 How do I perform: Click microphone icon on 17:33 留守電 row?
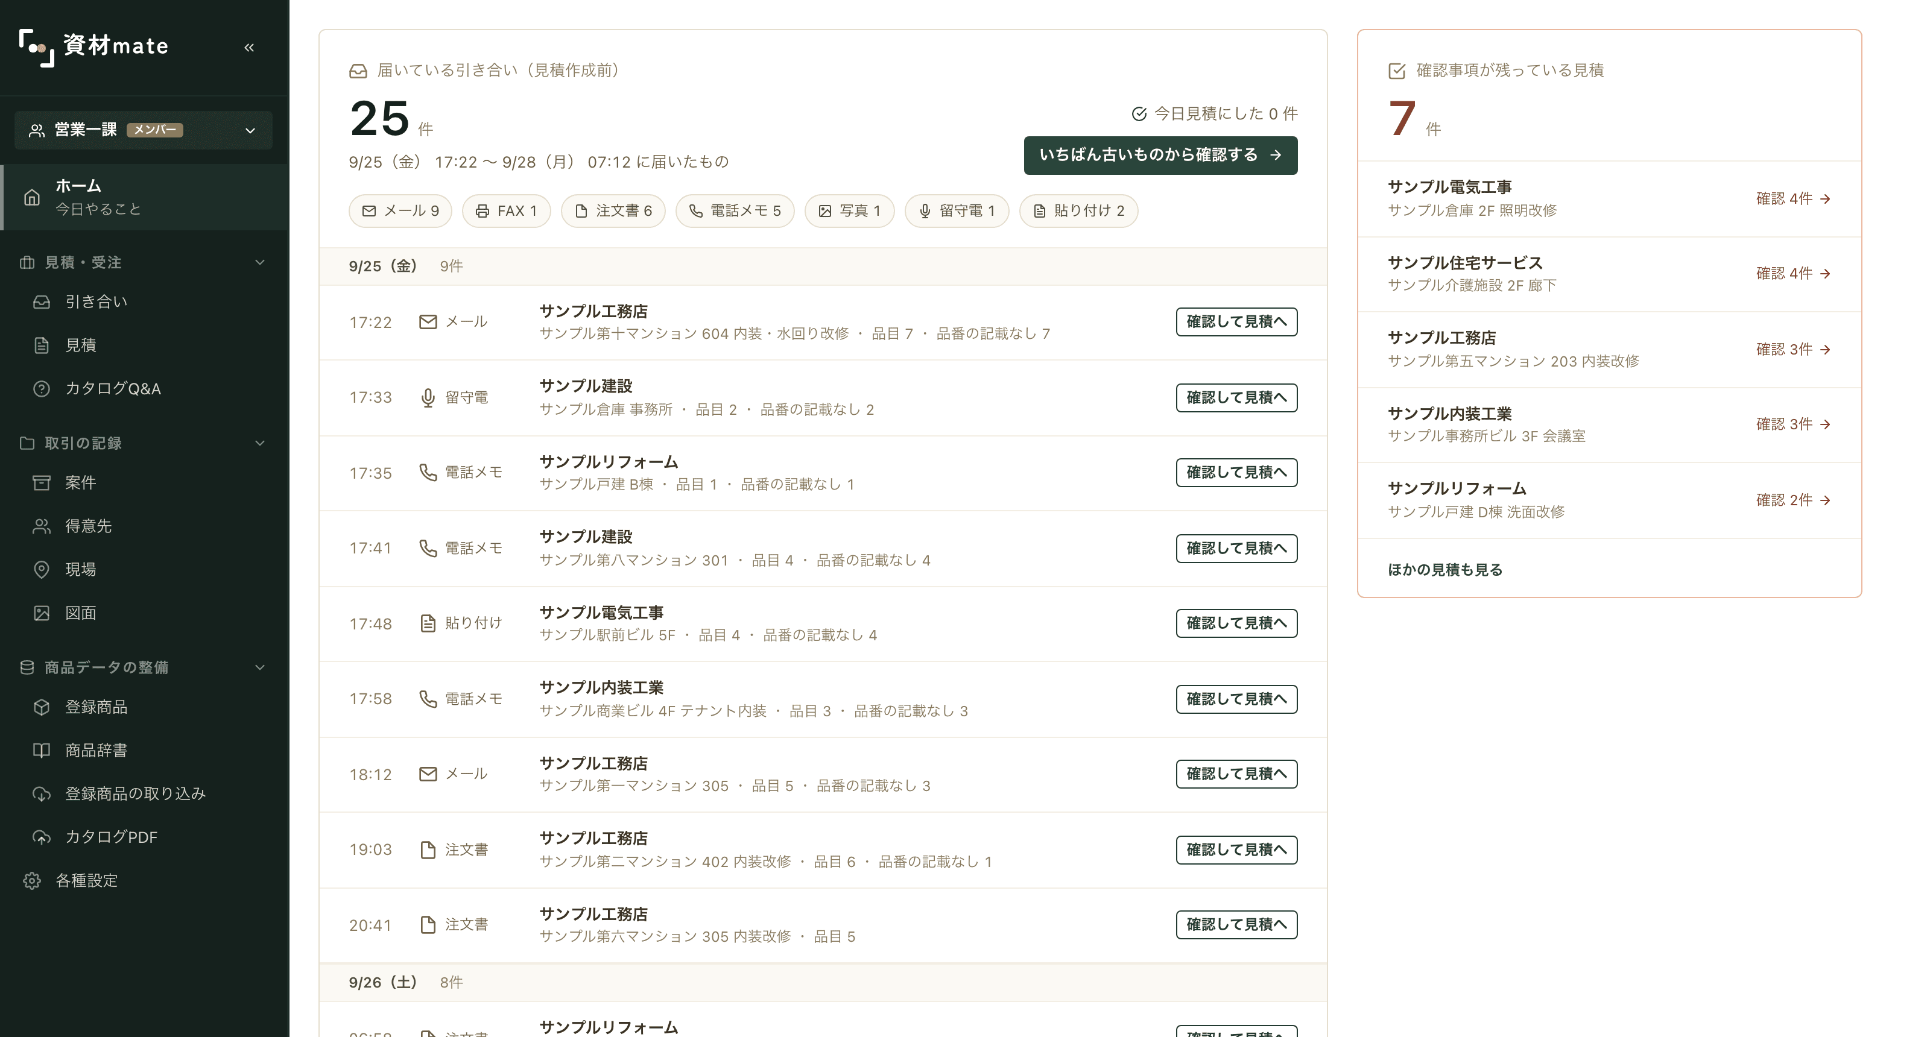tap(428, 397)
